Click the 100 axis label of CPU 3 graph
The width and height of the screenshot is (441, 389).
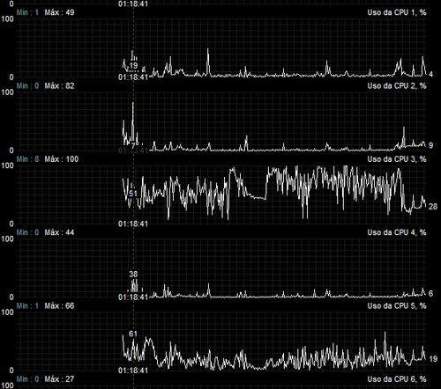point(8,165)
